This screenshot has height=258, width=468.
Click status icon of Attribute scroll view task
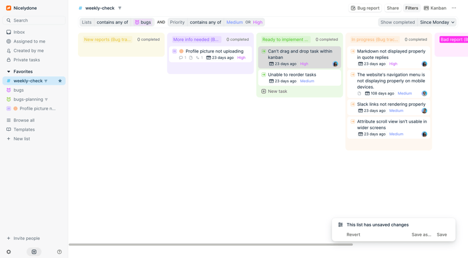point(353,121)
